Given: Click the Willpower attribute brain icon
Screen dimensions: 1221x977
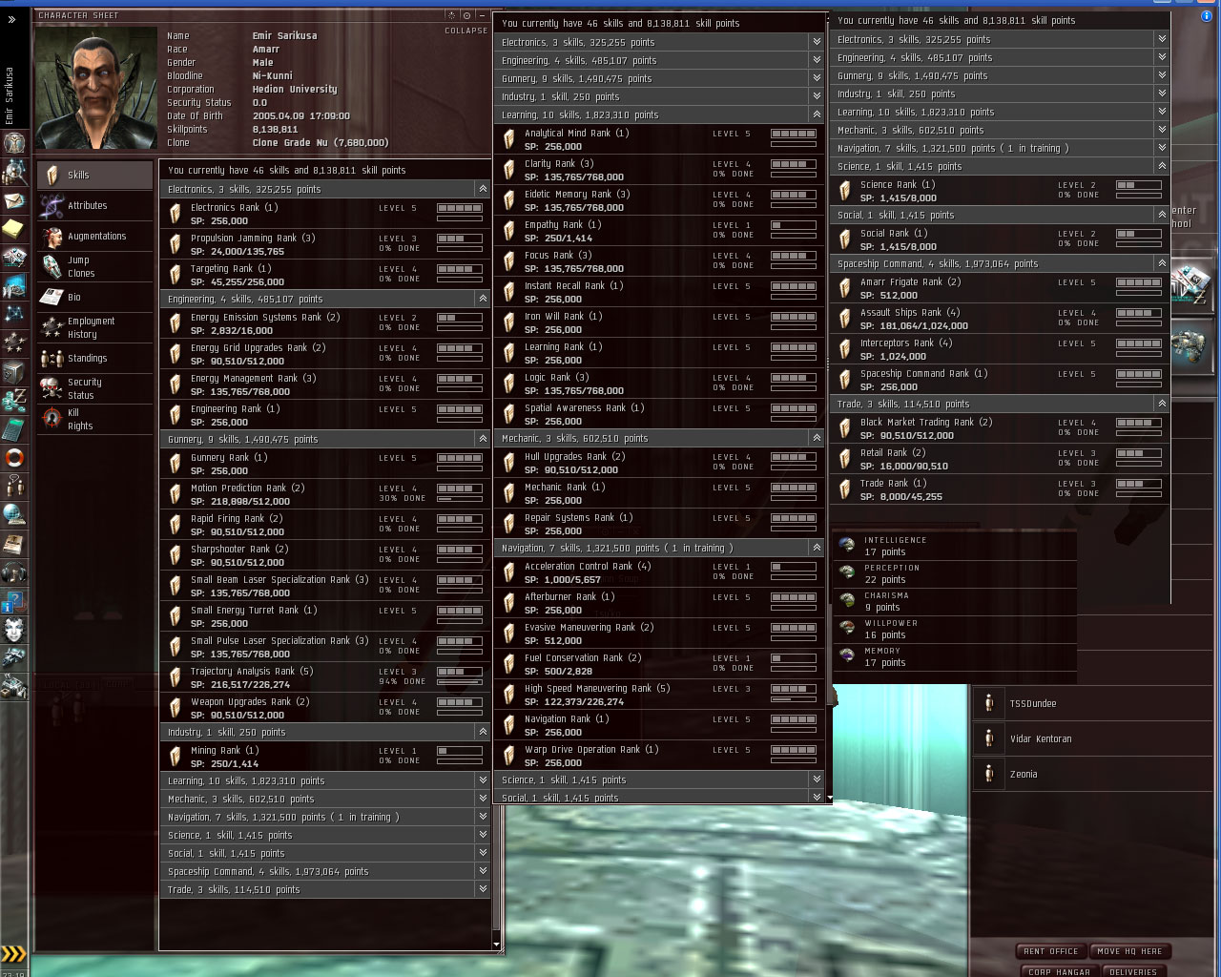Looking at the screenshot, I should click(846, 628).
